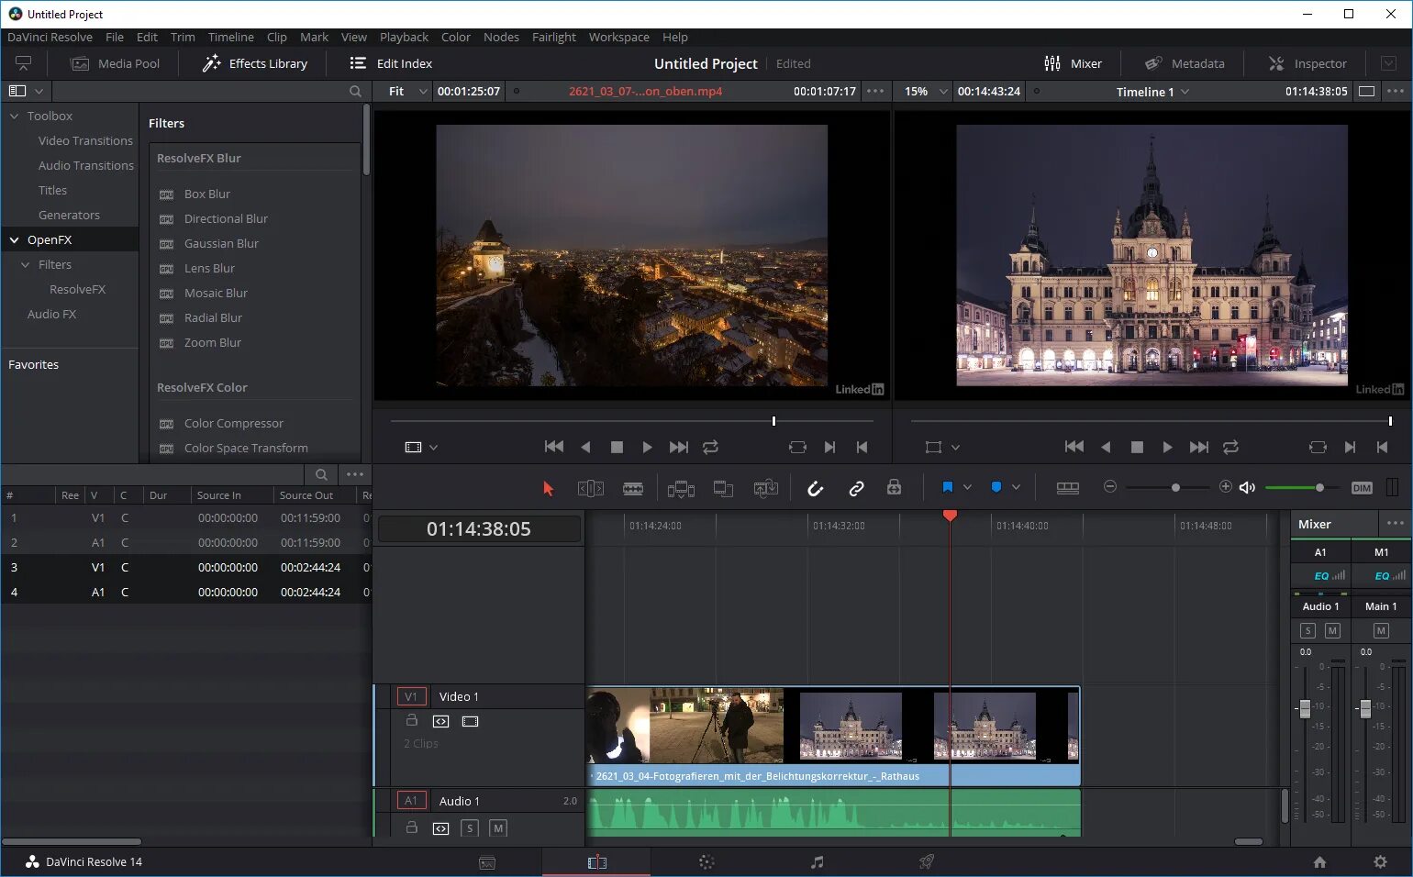
Task: Lock the Video 1 track
Action: click(x=412, y=721)
